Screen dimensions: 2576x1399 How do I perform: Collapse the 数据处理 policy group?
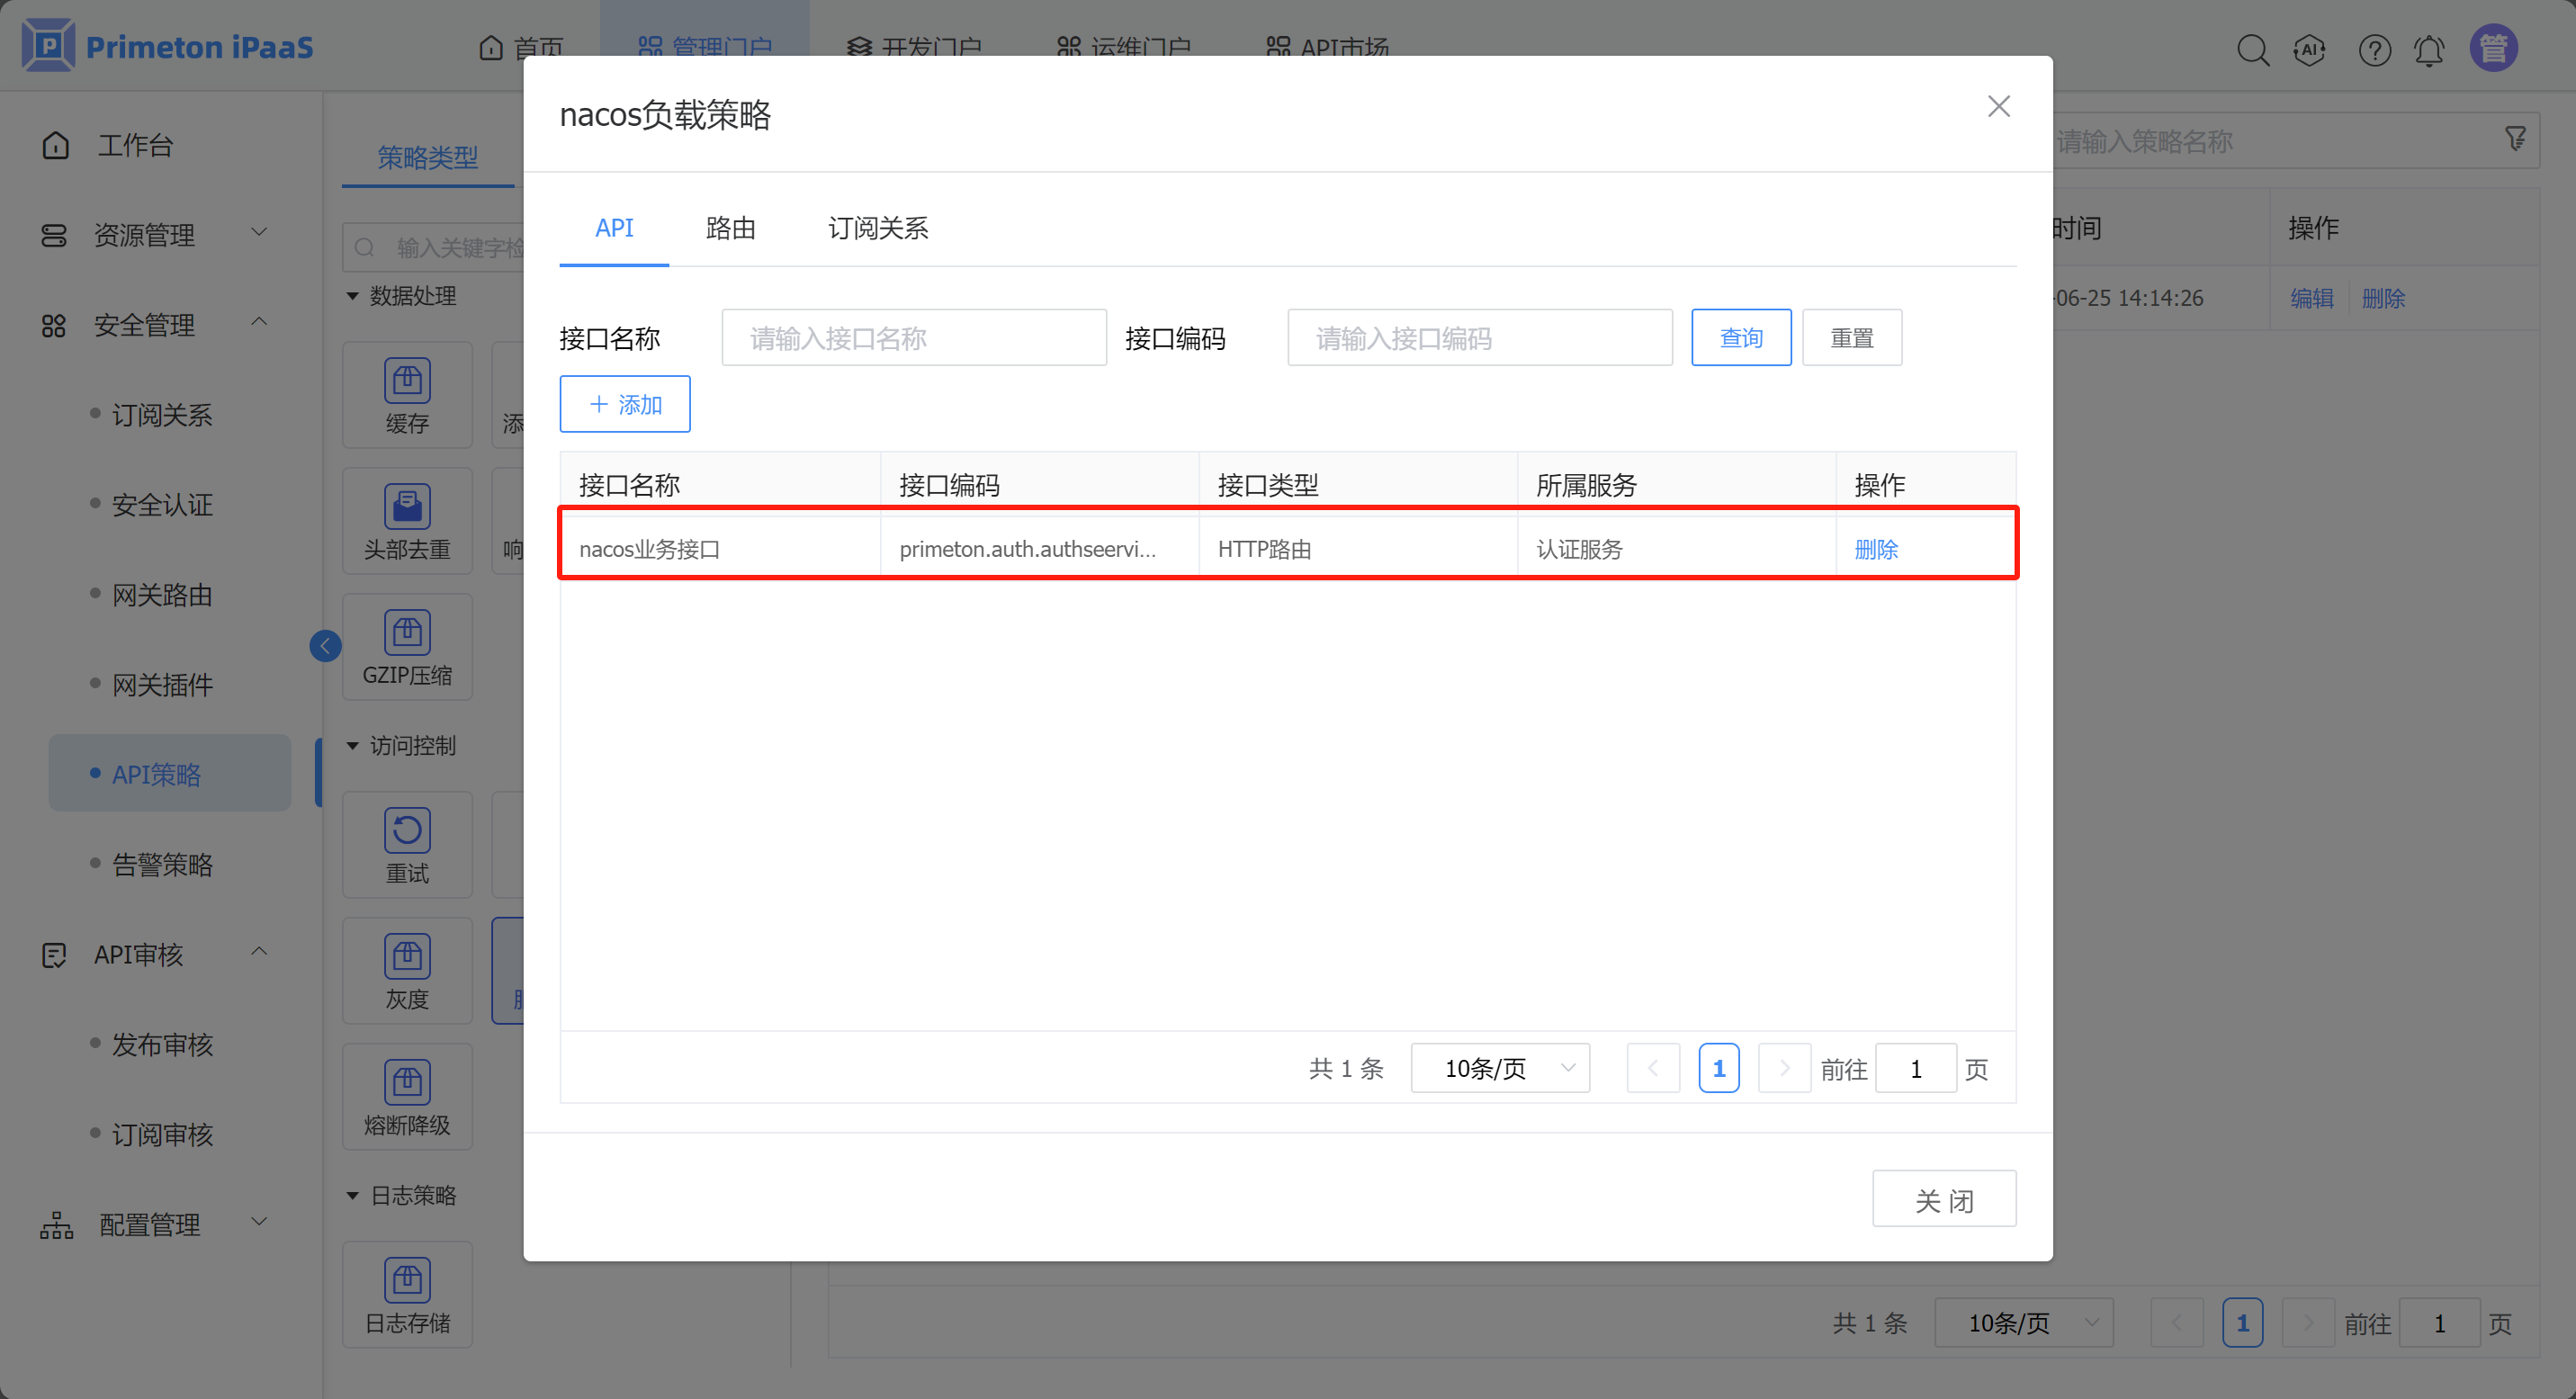pyautogui.click(x=353, y=296)
